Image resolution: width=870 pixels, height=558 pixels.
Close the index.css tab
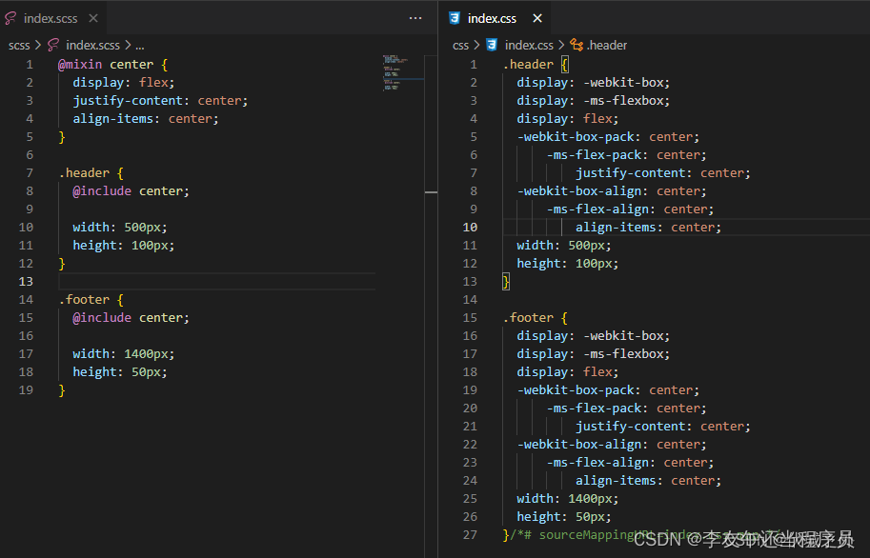point(535,17)
